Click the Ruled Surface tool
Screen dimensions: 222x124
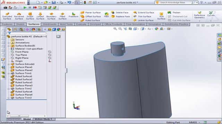pyautogui.click(x=90, y=20)
